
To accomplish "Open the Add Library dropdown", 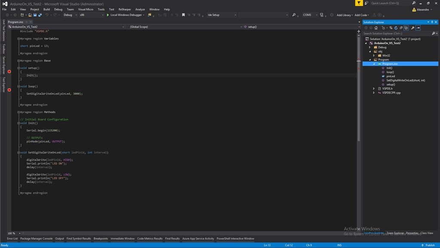I will tap(345, 15).
